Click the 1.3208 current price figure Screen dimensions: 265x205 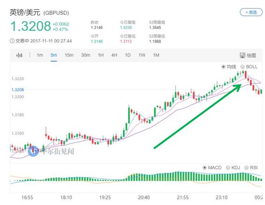tap(30, 26)
